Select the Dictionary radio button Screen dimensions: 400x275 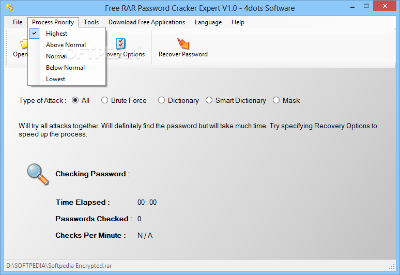point(161,100)
